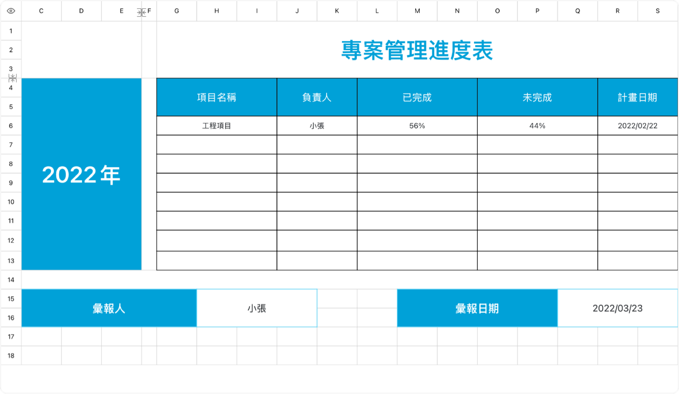Click the 彙報日期 label cell
This screenshot has width=679, height=394.
(x=477, y=308)
